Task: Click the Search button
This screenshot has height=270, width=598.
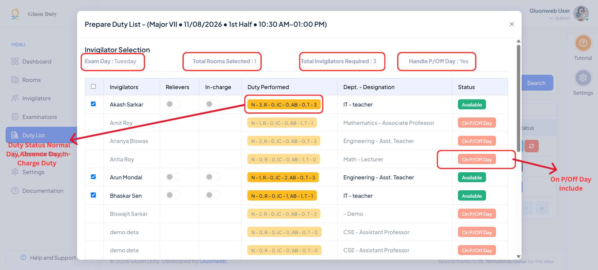Action: (x=536, y=83)
